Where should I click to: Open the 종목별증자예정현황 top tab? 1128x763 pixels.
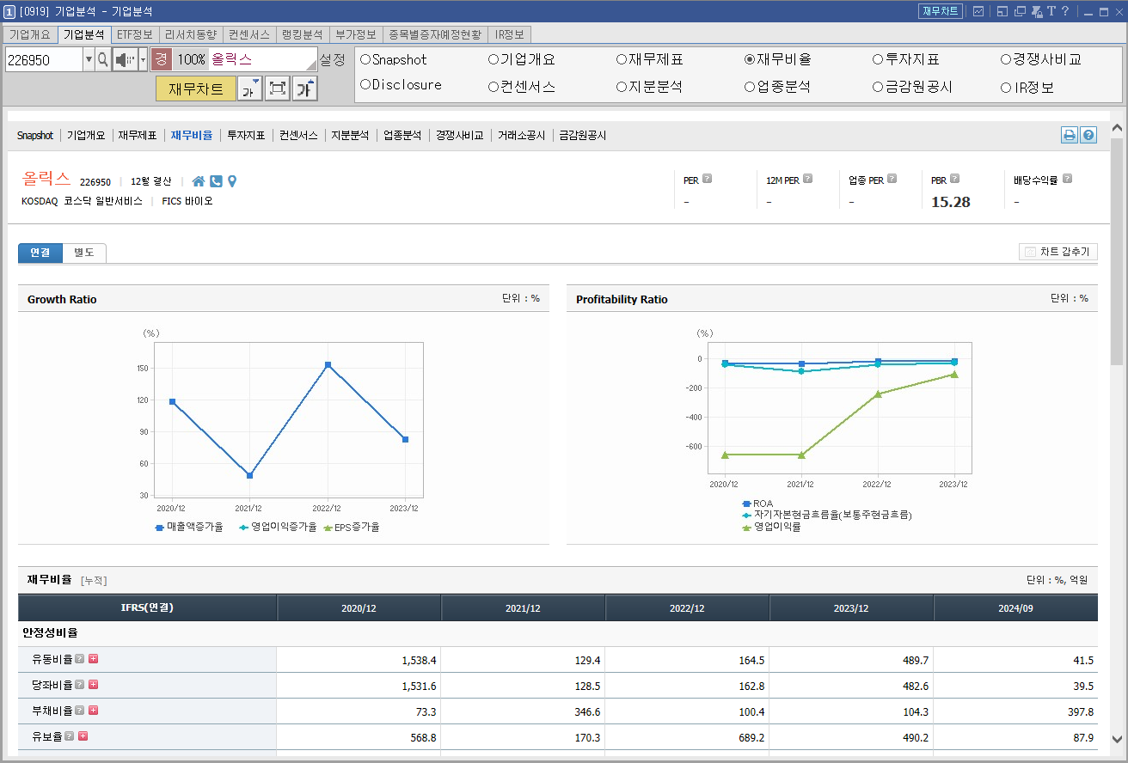435,34
